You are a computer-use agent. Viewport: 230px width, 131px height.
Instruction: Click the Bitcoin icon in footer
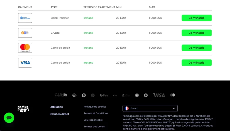click(146, 95)
